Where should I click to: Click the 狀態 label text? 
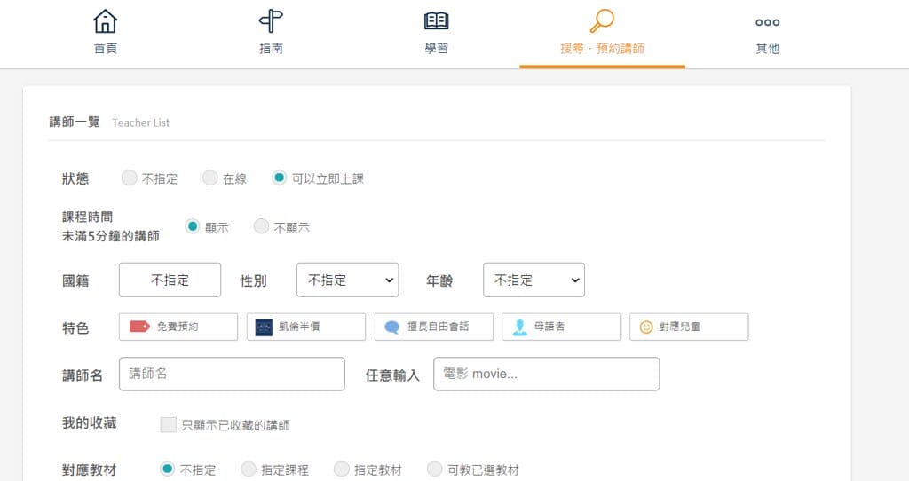pos(75,178)
